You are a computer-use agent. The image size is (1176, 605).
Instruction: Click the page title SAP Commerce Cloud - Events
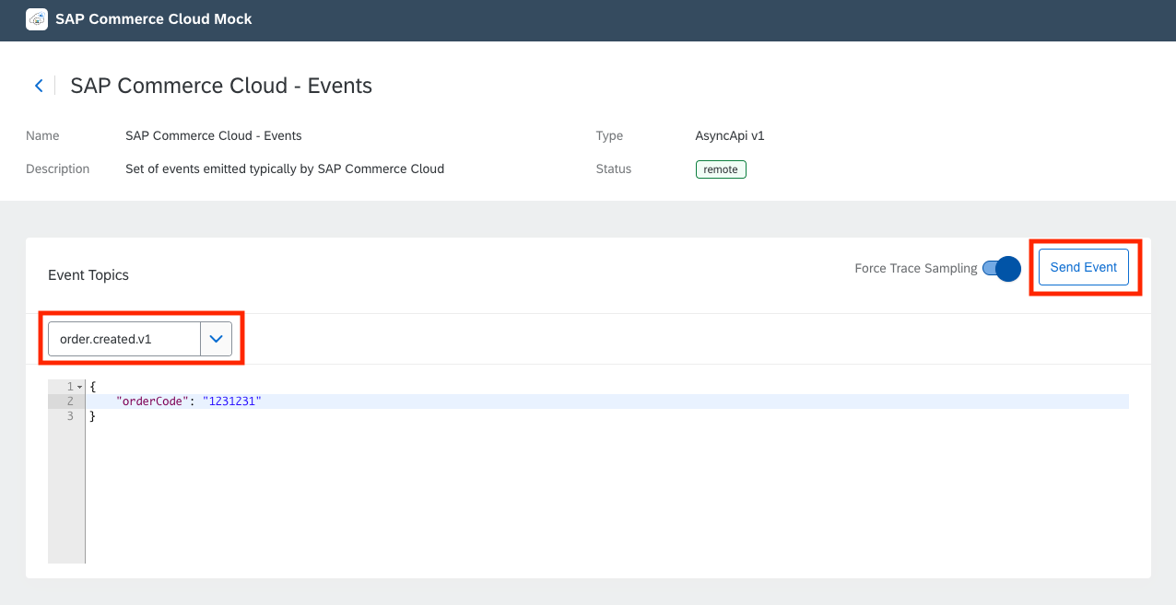221,86
